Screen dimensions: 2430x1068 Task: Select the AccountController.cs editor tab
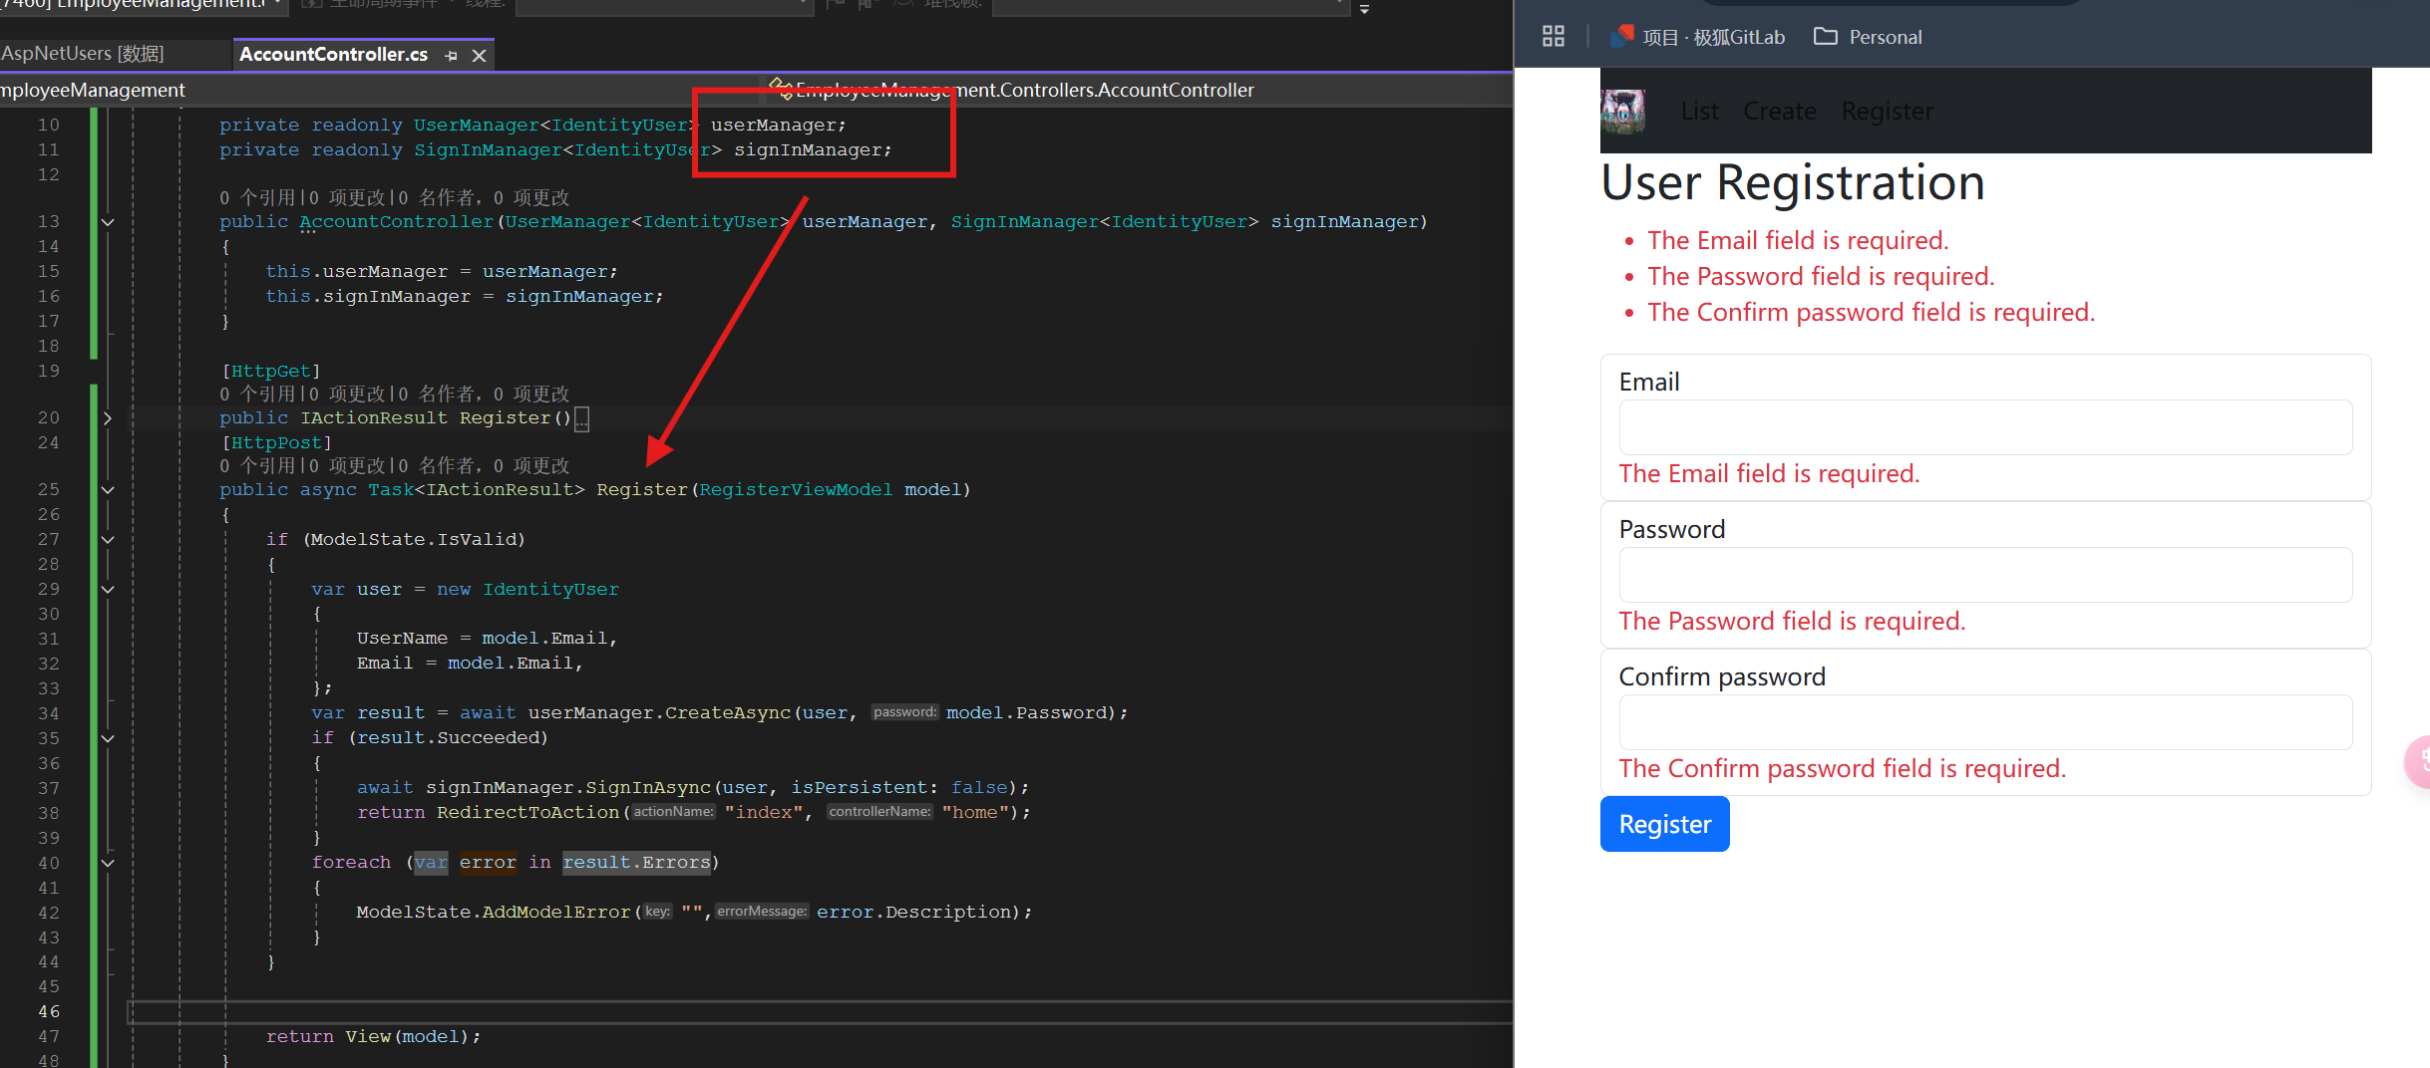tap(333, 54)
